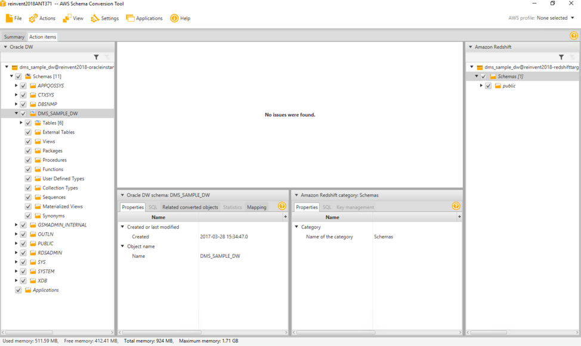Click the Procedures folder icon
Screen dimensions: 581x346
pos(38,160)
